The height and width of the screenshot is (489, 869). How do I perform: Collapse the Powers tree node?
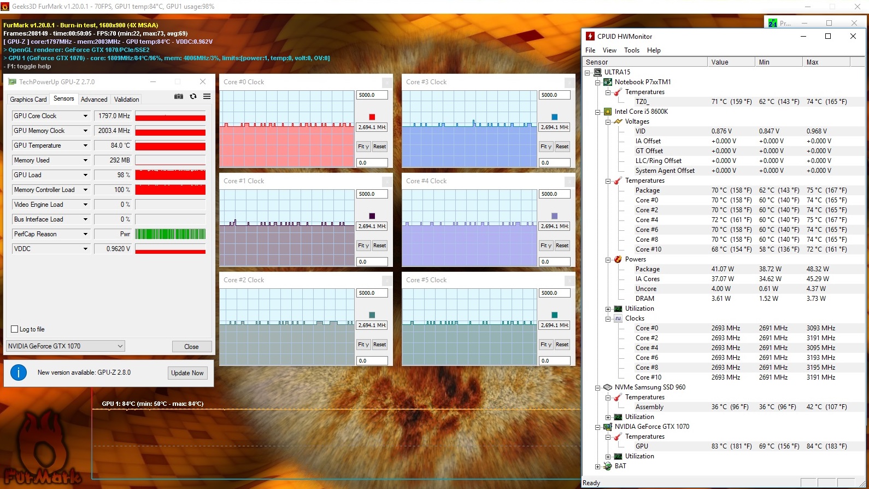(x=608, y=259)
